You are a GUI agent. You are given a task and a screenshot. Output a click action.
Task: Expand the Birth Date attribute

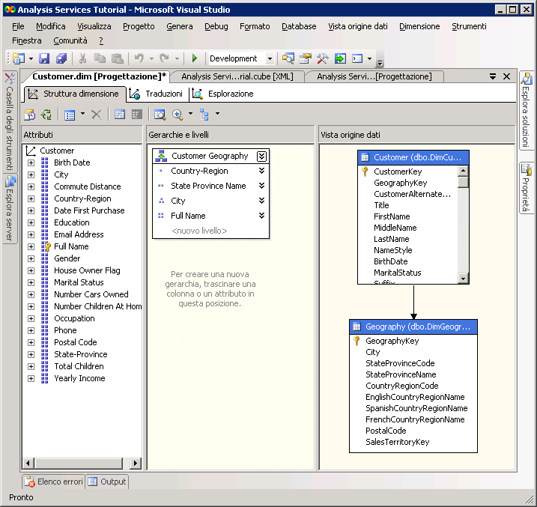pos(31,163)
